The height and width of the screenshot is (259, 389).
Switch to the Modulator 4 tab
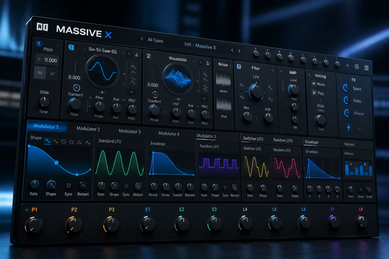(x=169, y=134)
